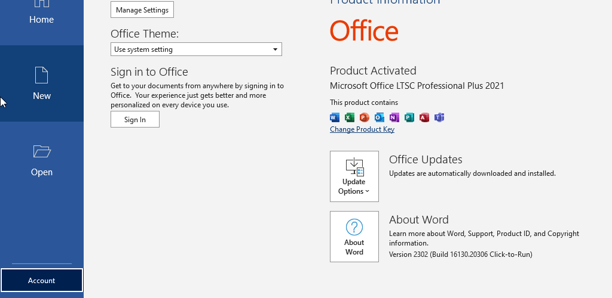Viewport: 612px width, 298px height.
Task: Click the Word app icon under product contents
Action: pos(335,117)
